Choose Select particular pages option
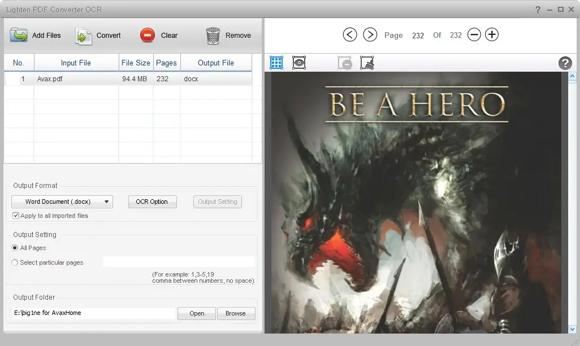This screenshot has width=580, height=346. pos(15,262)
